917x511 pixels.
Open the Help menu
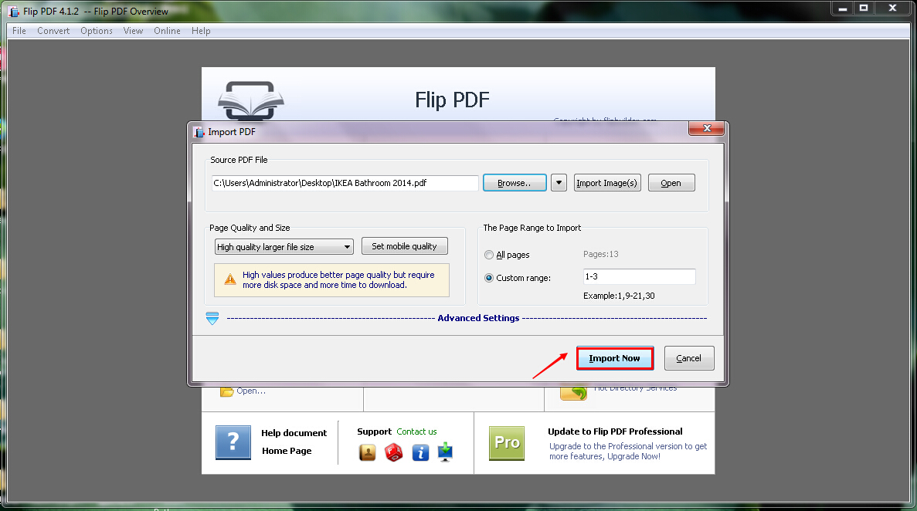coord(201,31)
